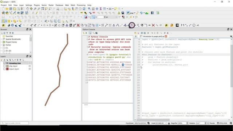Click the Save Project icon
The image size is (233, 131).
11,9
